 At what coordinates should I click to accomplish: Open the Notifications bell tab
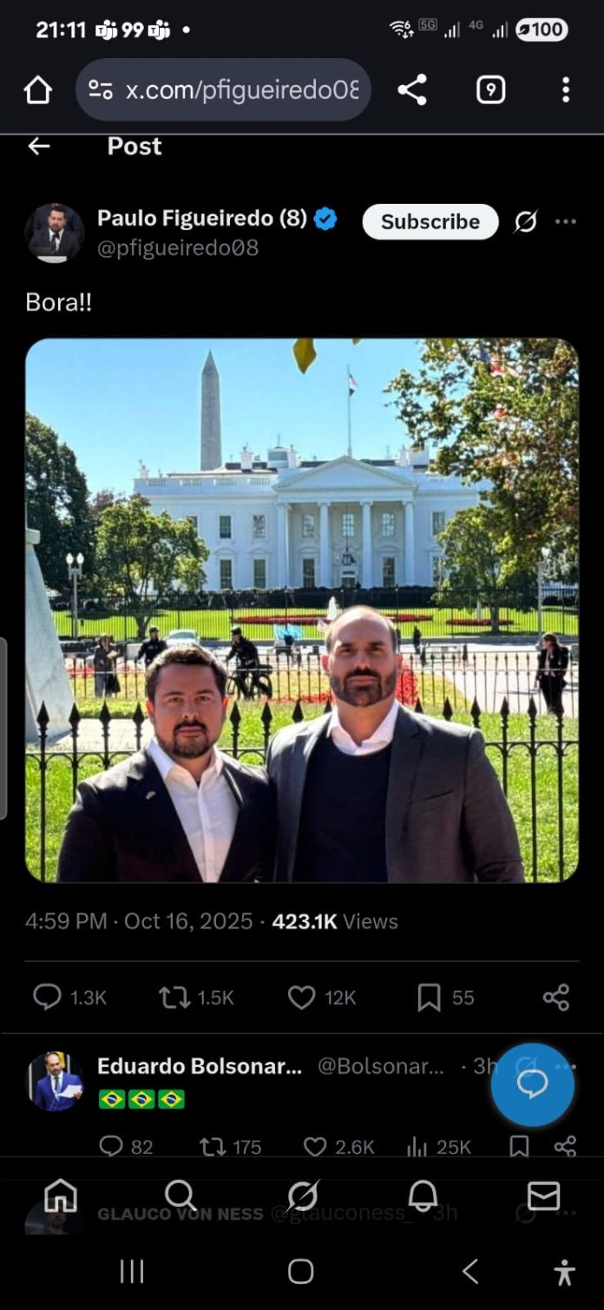423,1195
